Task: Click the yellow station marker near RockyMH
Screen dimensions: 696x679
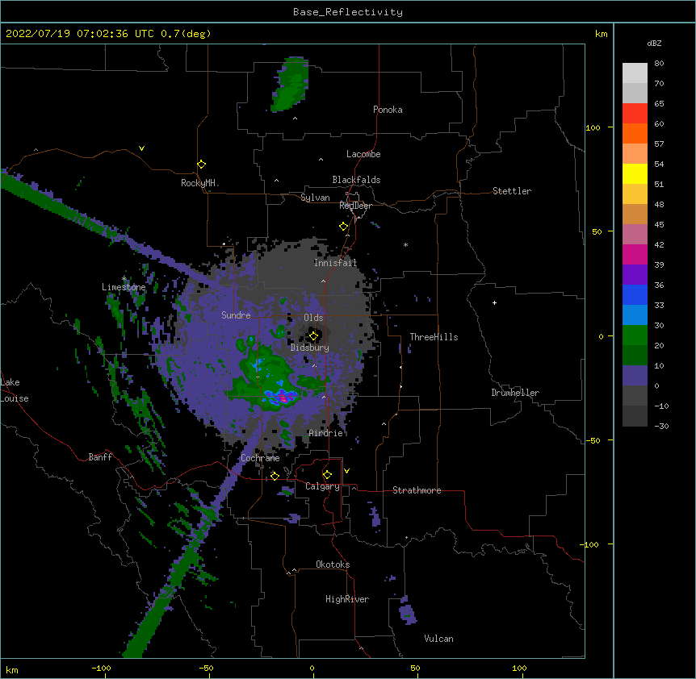Action: 202,165
